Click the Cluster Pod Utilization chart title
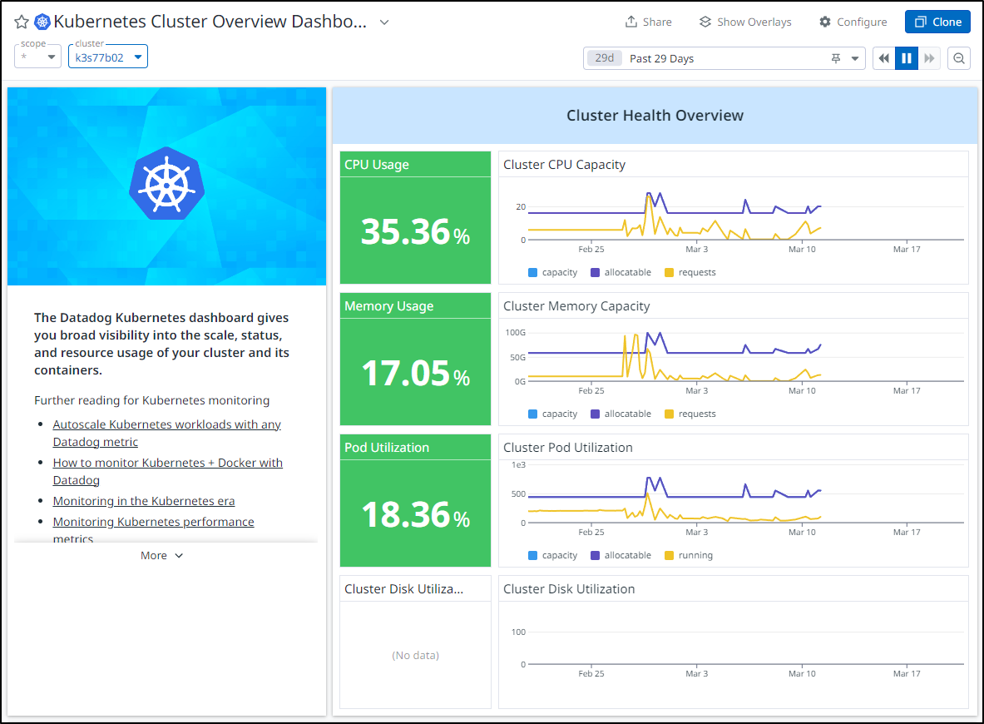Screen dimensions: 984x724 (568, 448)
